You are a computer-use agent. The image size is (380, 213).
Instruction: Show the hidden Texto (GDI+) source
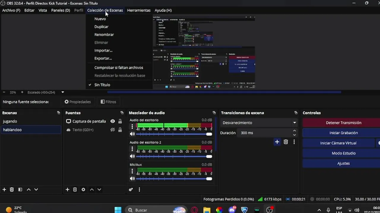pyautogui.click(x=113, y=130)
